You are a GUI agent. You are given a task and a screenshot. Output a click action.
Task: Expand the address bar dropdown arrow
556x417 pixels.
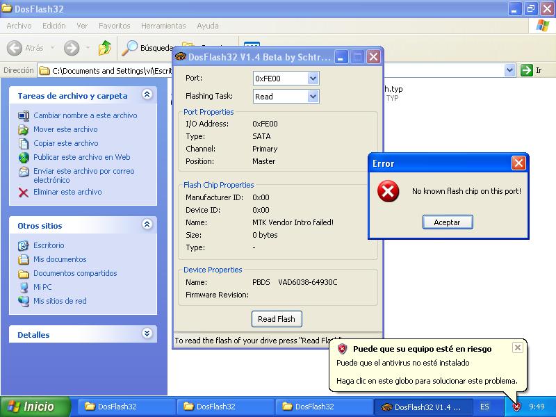509,70
